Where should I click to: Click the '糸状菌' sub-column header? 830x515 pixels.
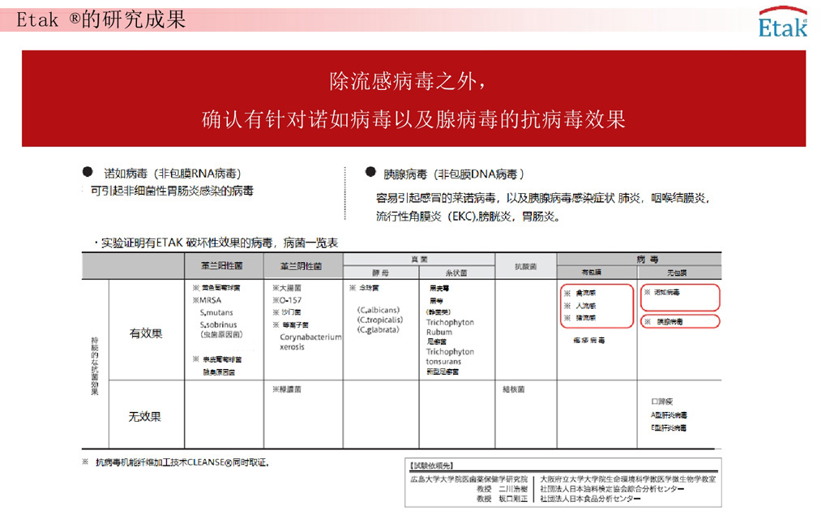(x=456, y=273)
